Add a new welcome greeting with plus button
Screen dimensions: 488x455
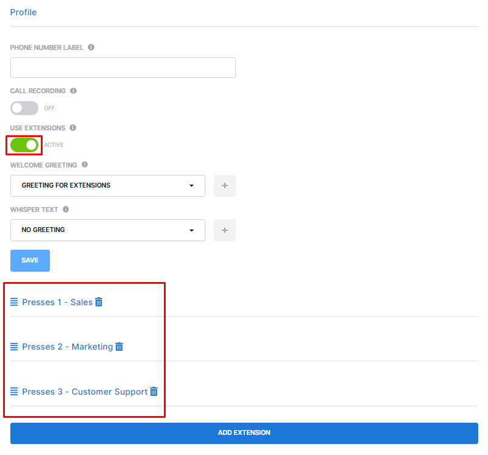coord(225,186)
